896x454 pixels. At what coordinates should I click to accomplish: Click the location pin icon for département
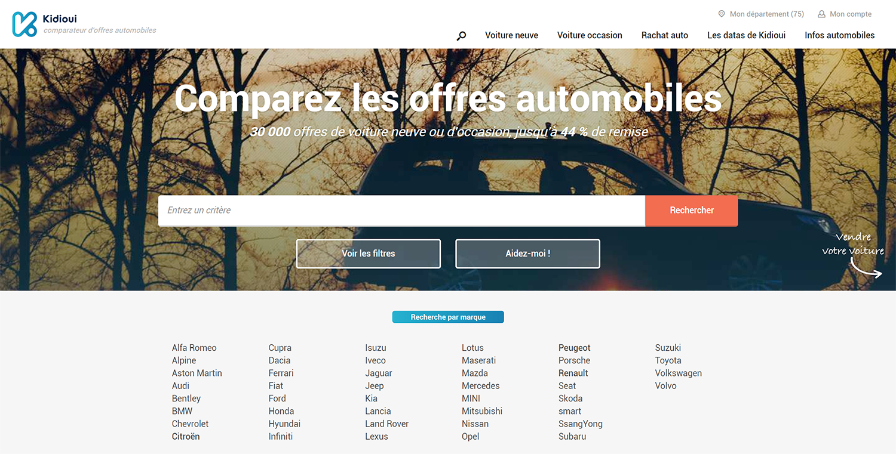[722, 14]
